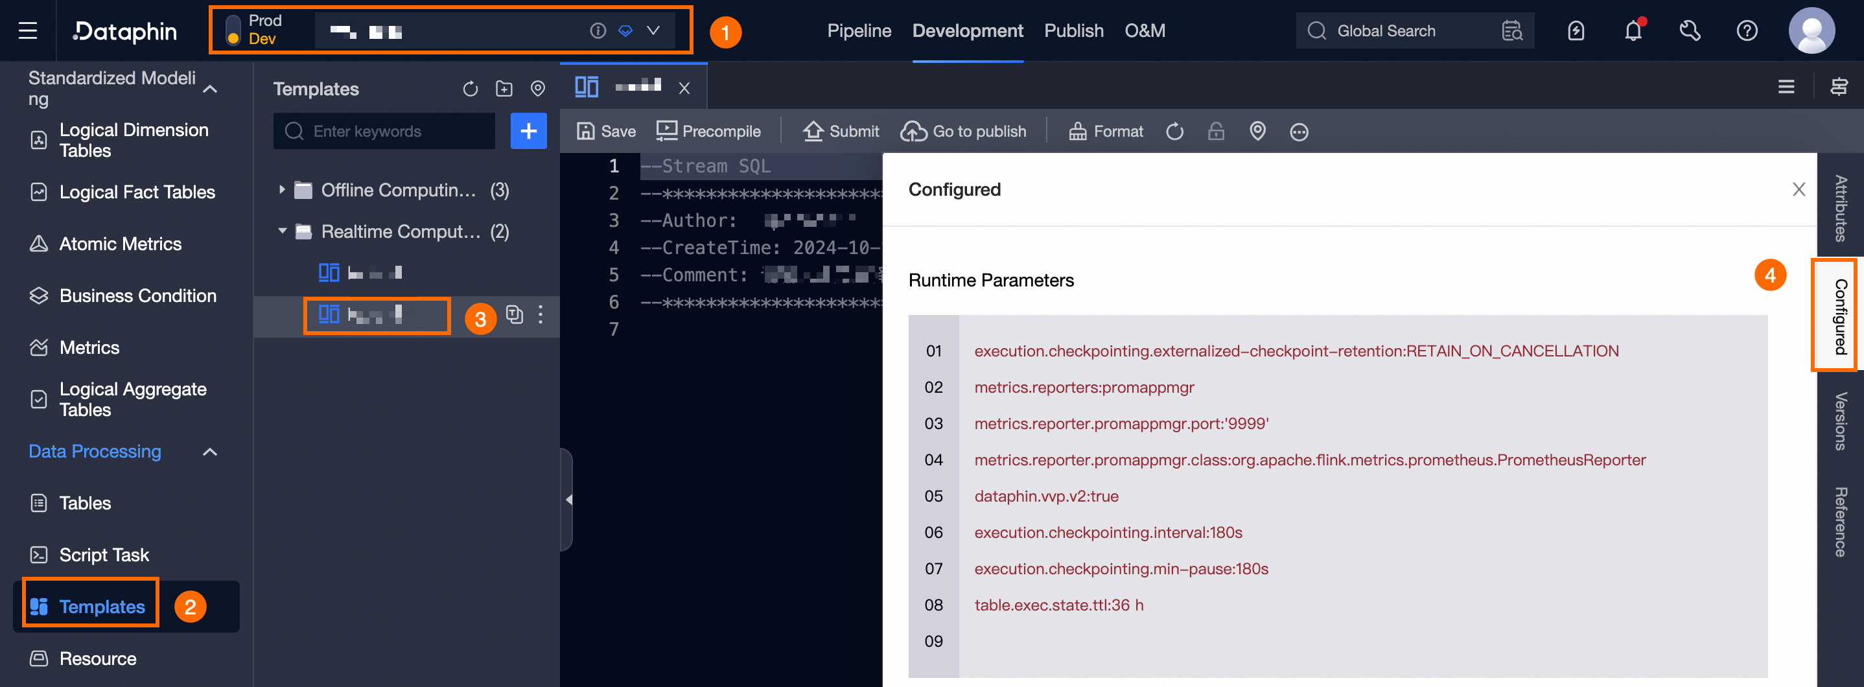Open the Versions side tab

1840,421
